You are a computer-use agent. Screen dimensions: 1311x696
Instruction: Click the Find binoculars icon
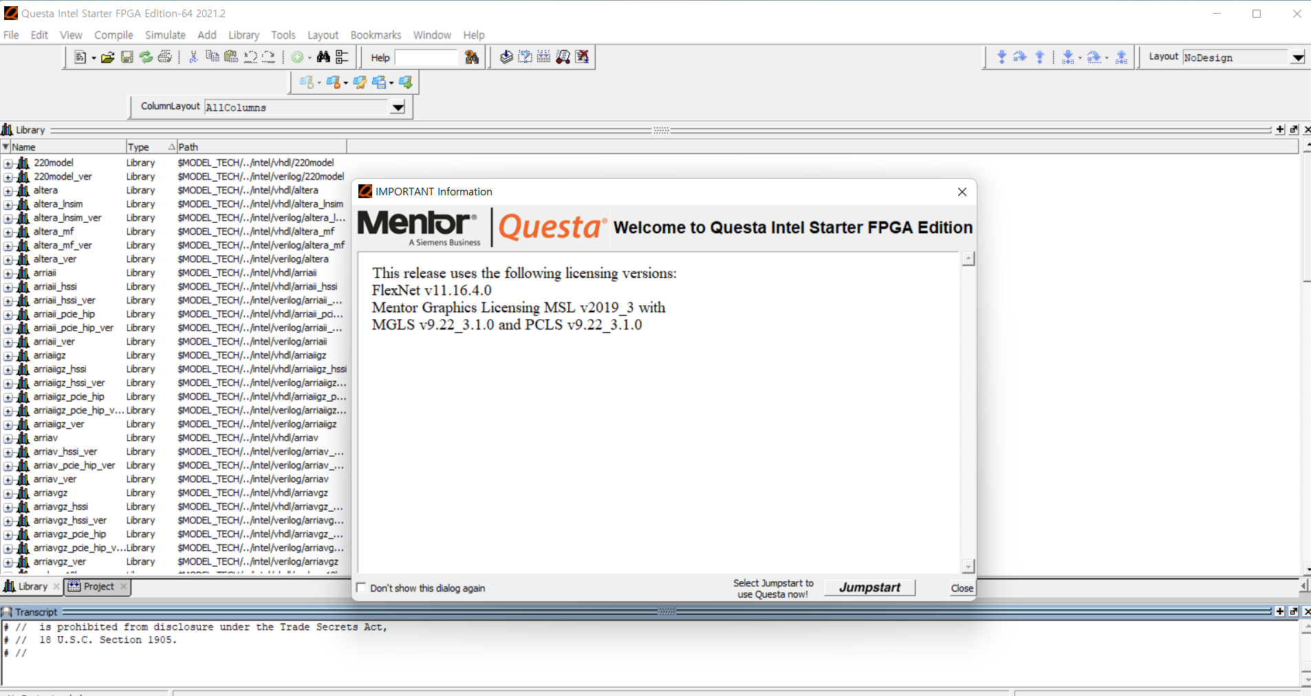[323, 57]
